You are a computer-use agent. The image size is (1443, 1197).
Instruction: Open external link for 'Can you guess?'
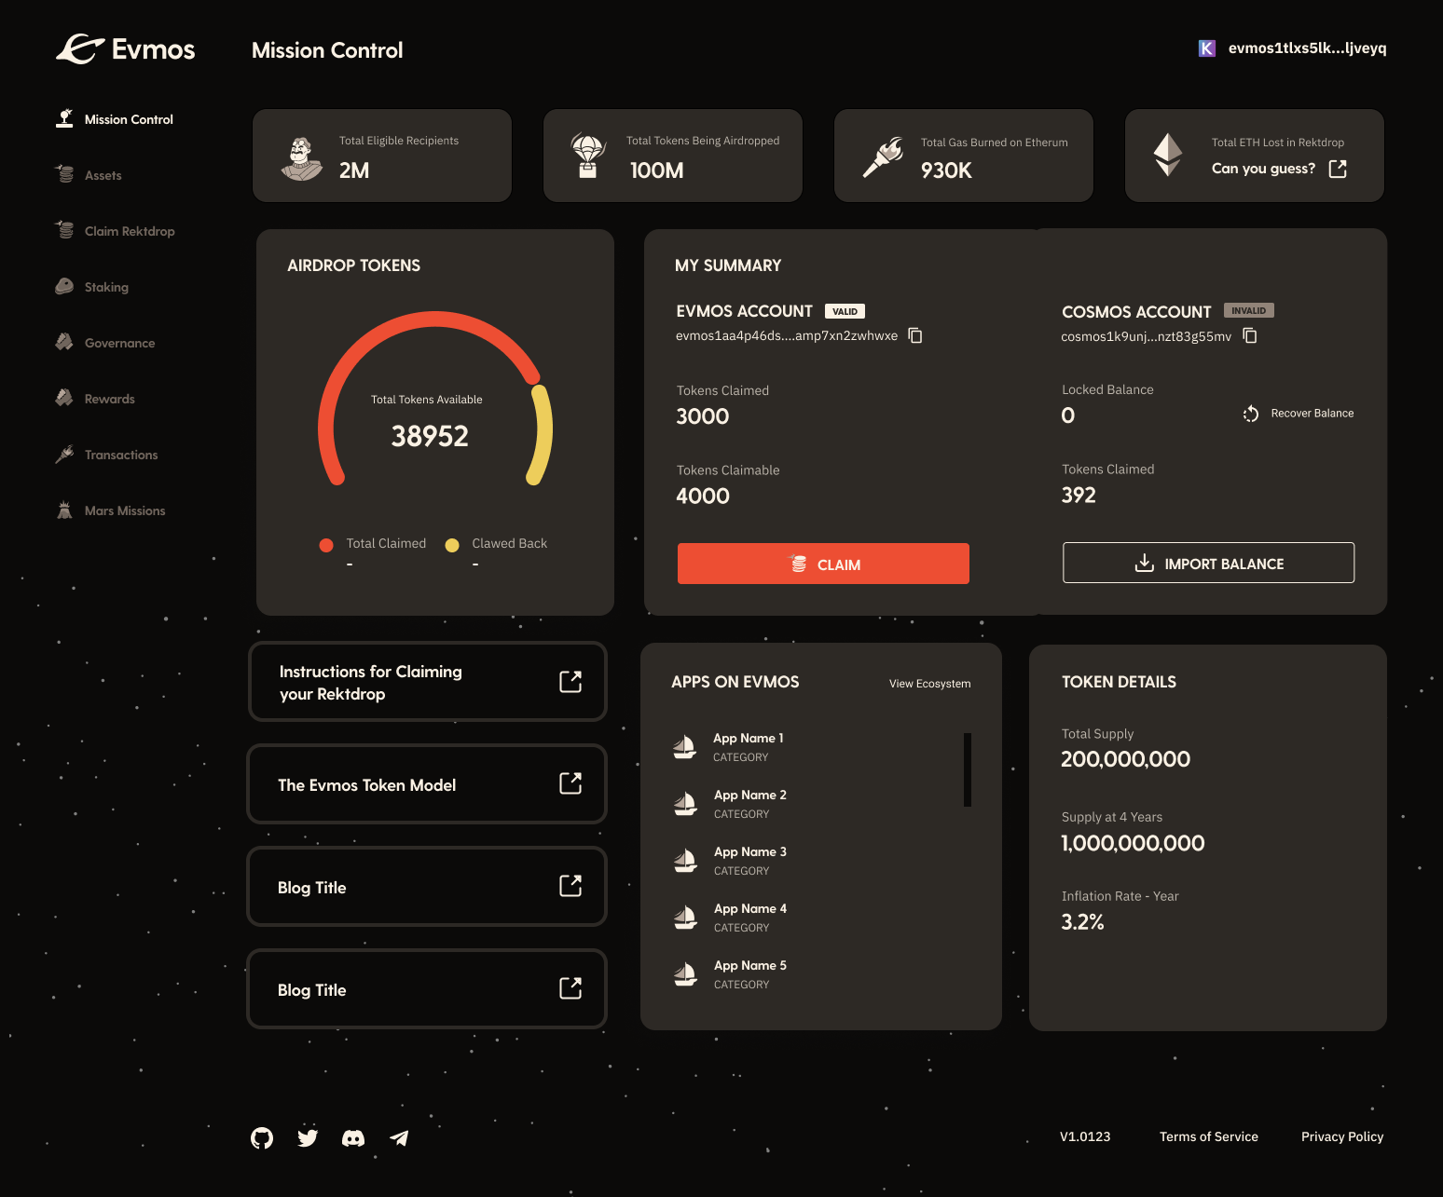click(1338, 169)
